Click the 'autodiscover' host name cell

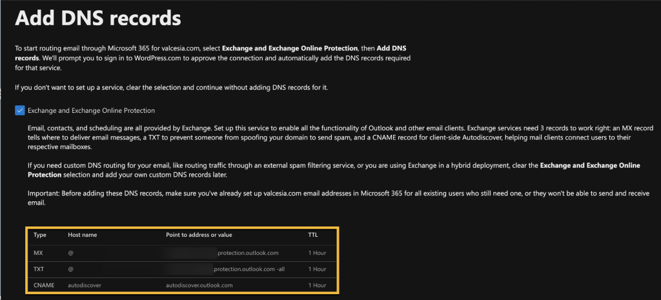tap(85, 285)
